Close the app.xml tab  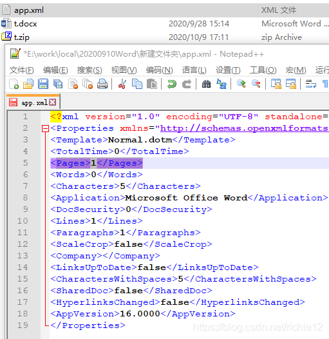tap(53, 102)
